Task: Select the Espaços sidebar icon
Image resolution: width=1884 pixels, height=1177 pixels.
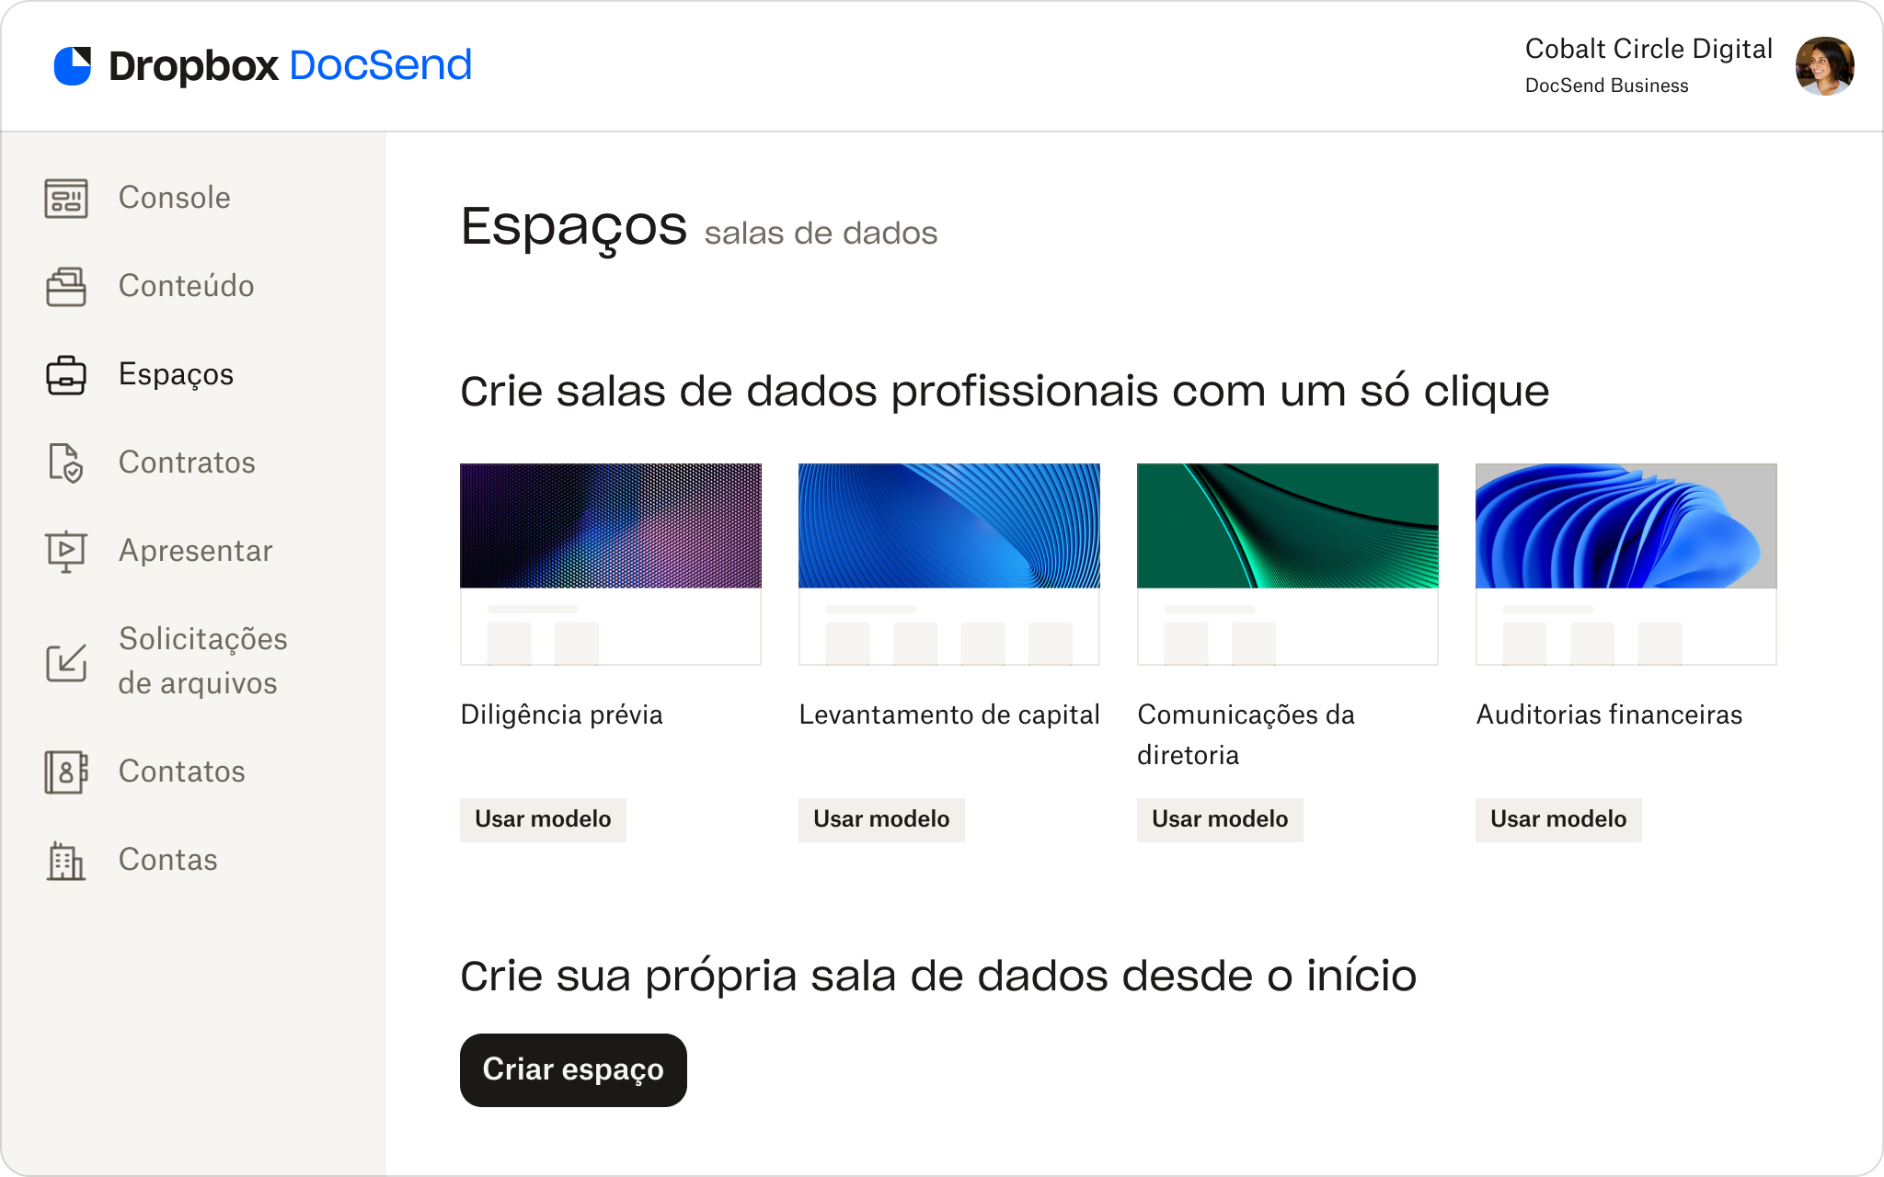Action: [66, 374]
